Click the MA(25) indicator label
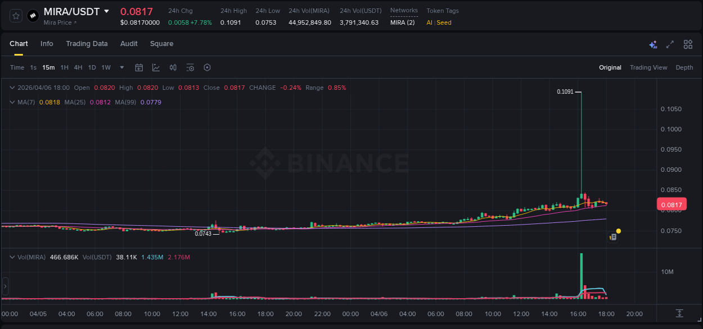 pyautogui.click(x=75, y=102)
